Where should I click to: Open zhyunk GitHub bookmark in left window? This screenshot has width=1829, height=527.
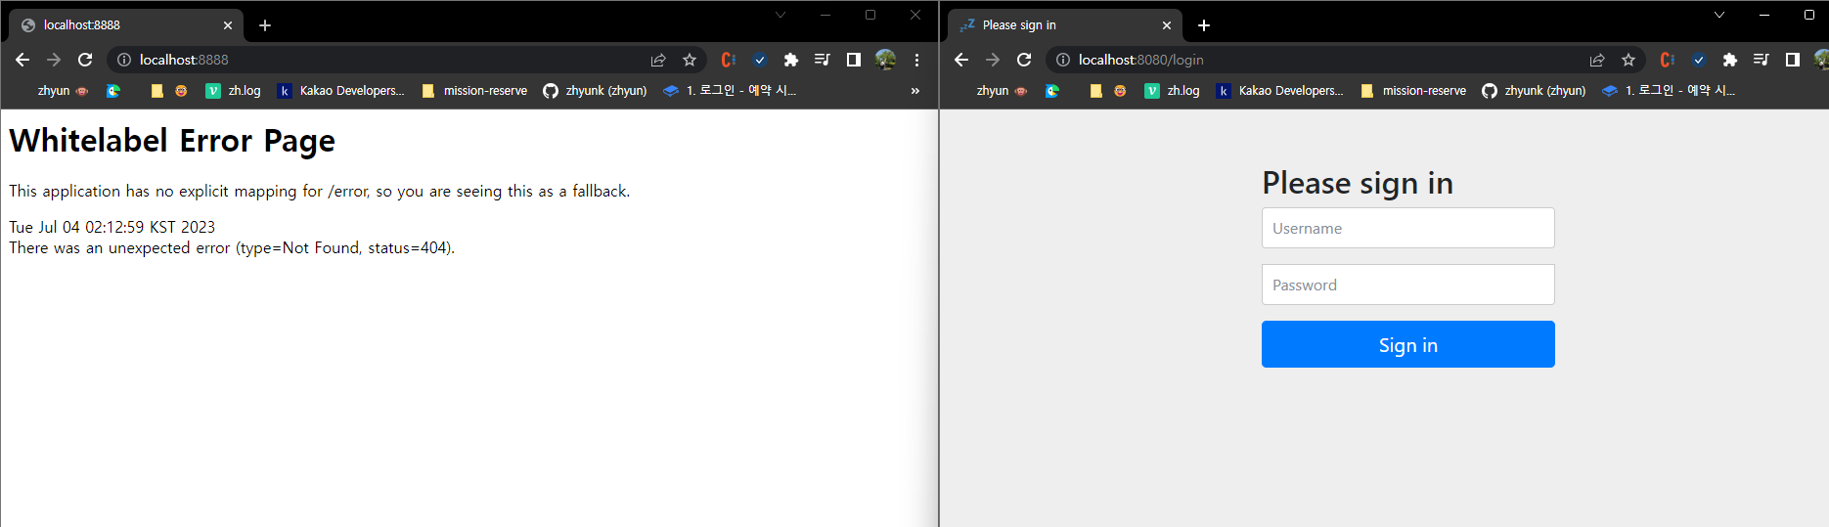click(596, 91)
